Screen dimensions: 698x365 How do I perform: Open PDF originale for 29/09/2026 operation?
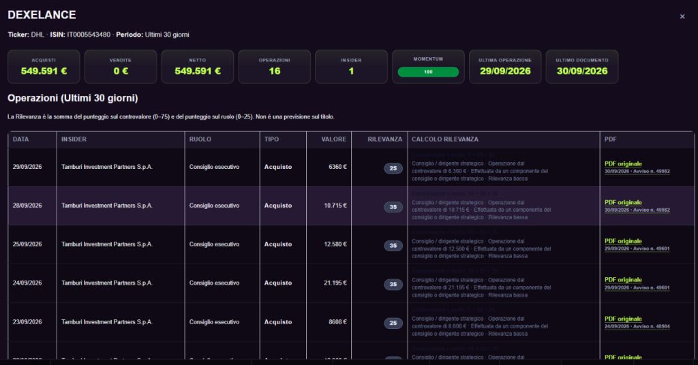(x=623, y=163)
